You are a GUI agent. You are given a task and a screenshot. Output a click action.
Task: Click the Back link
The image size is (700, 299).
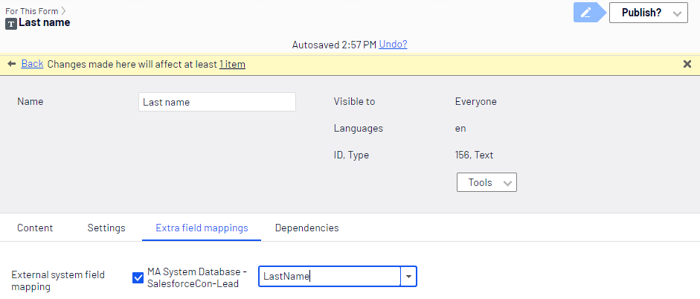pos(32,64)
